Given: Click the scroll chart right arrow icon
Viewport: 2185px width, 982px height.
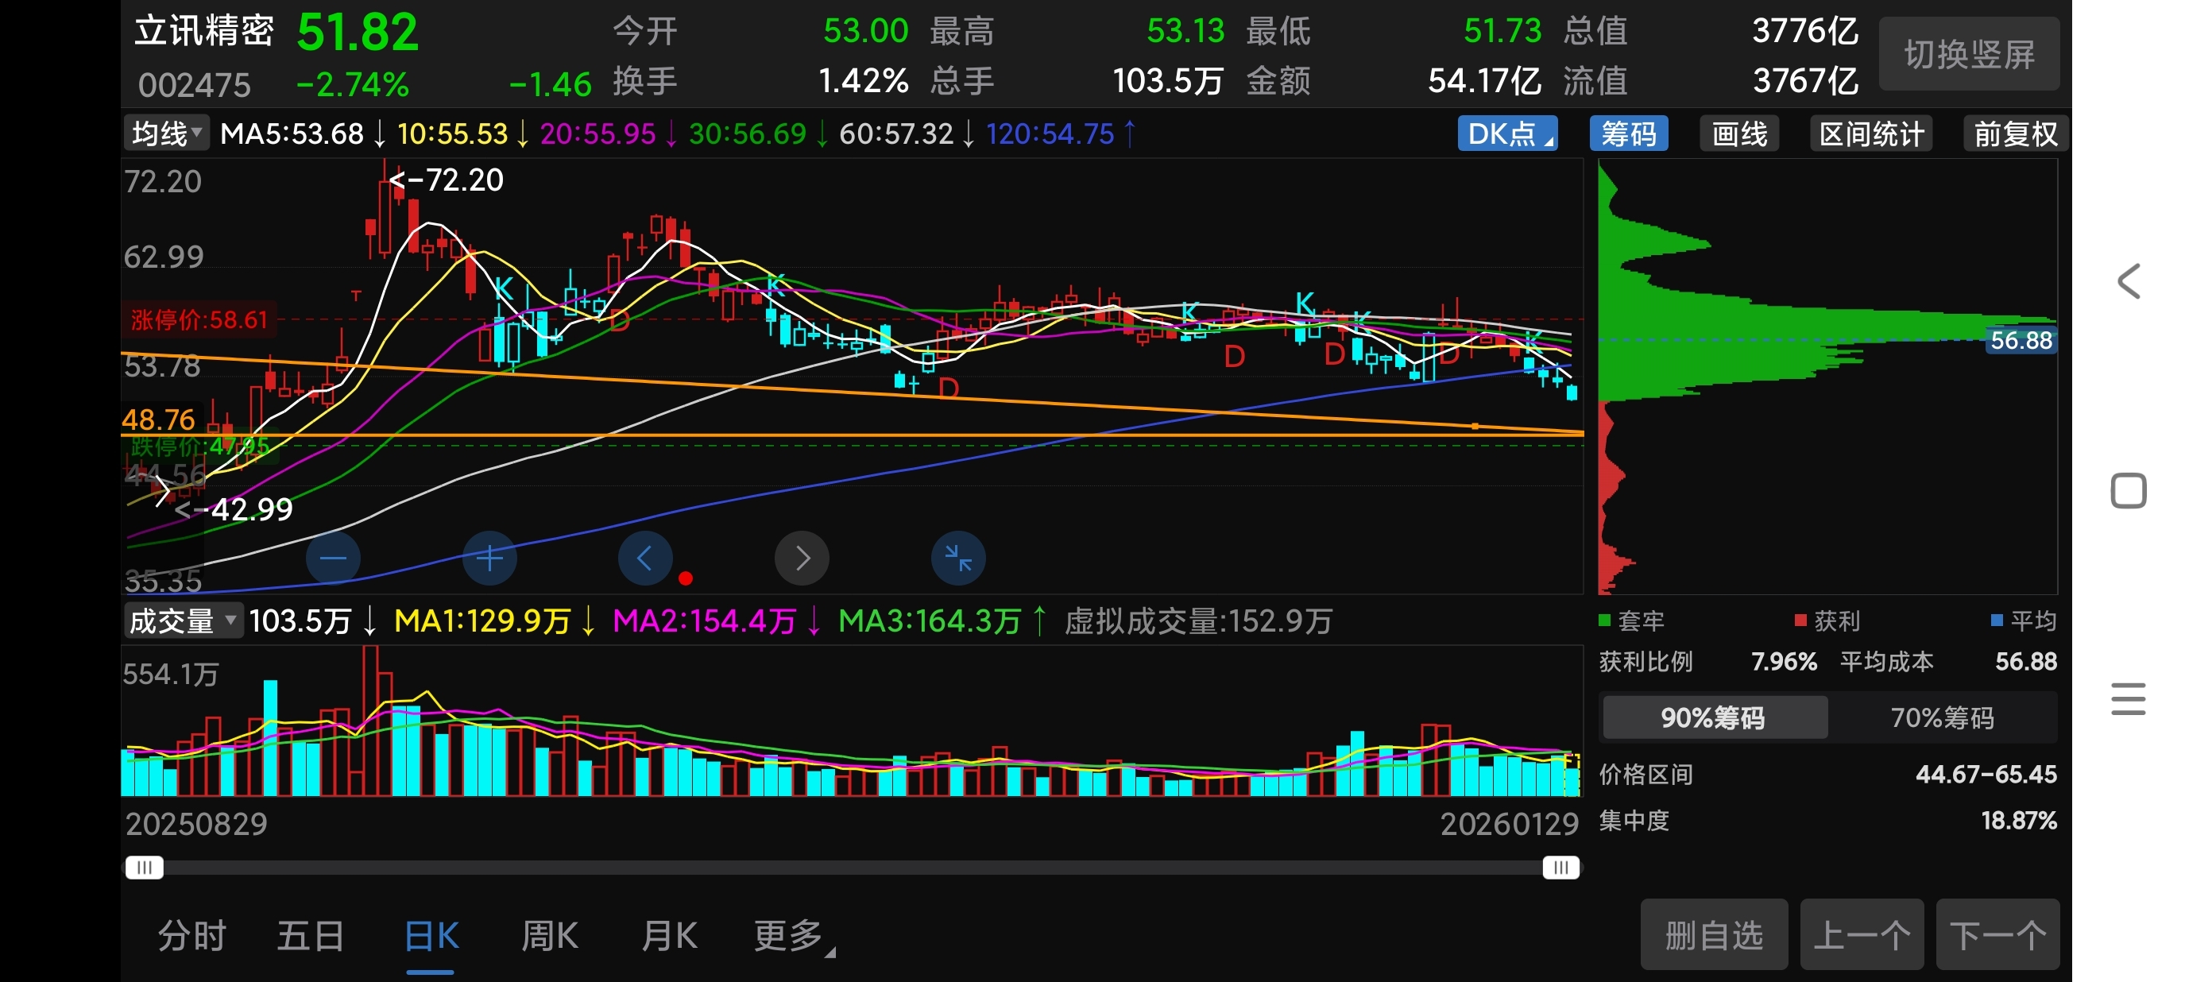Looking at the screenshot, I should pos(802,558).
